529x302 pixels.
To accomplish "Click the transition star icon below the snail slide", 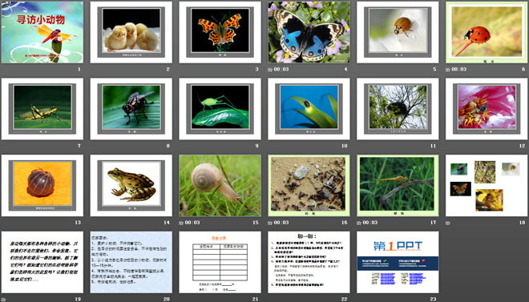I will coord(181,223).
